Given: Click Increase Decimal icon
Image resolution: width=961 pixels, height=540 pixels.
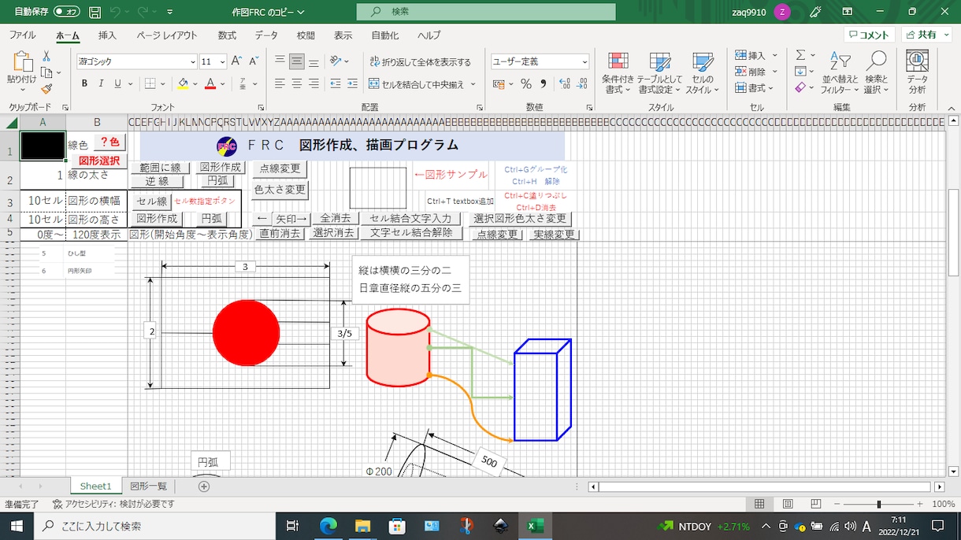Looking at the screenshot, I should click(564, 83).
